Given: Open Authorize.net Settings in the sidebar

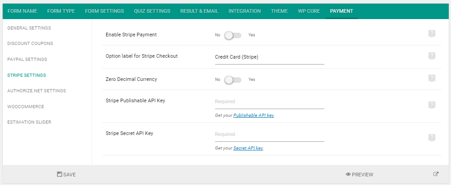Looking at the screenshot, I should (36, 91).
